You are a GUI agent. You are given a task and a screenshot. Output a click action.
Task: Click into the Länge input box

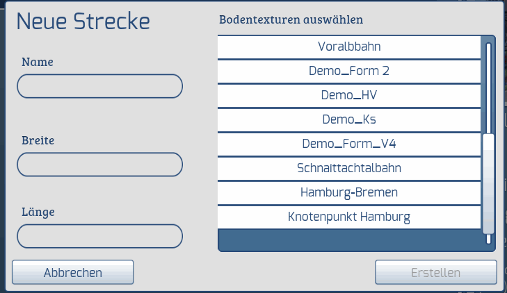[x=99, y=236]
